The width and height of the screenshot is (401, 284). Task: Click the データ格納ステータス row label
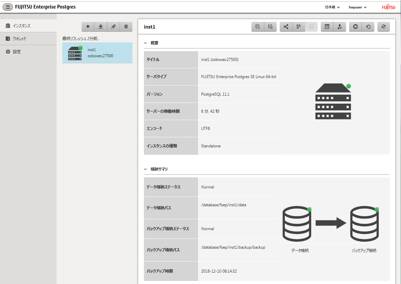[163, 187]
